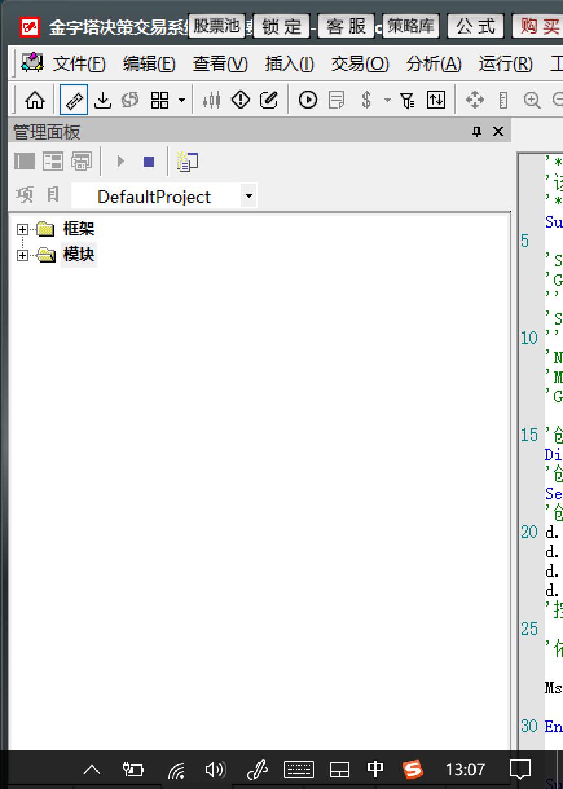Click the 策略库 button
Viewport: 563px width, 789px height.
(411, 27)
